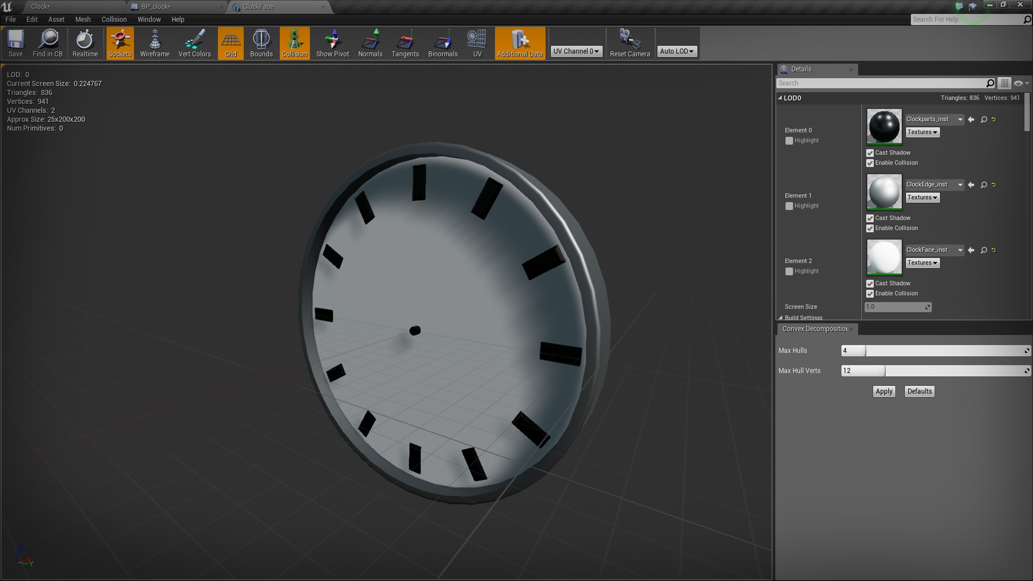Uncheck Cast Shadow on Element 0
1033x581 pixels.
click(x=869, y=153)
